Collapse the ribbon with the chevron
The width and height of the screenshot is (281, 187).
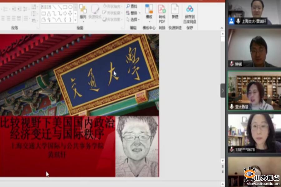point(222,28)
